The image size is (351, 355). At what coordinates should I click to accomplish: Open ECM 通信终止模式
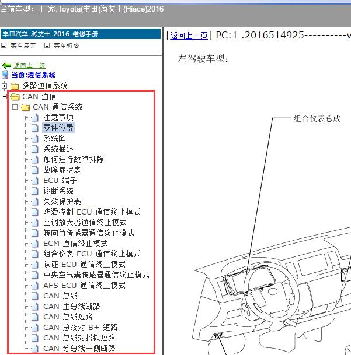click(x=75, y=244)
